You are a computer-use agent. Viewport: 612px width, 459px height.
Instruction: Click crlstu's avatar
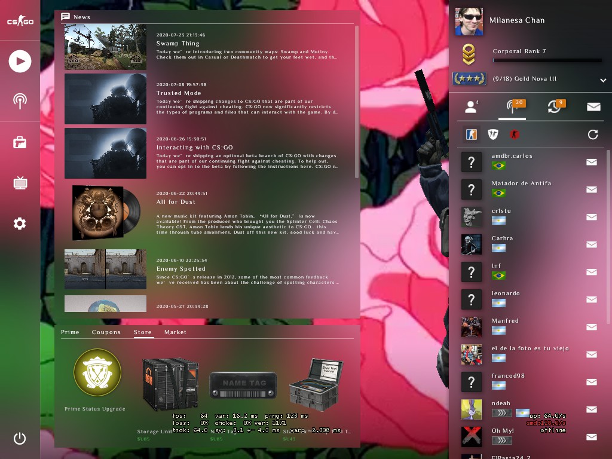click(472, 217)
